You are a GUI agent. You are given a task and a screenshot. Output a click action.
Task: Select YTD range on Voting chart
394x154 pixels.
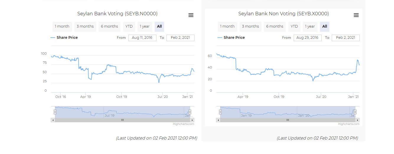129,26
